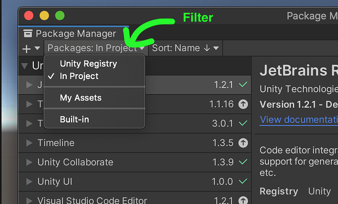Select My Assets in the filter menu
338x204 pixels.
pyautogui.click(x=80, y=98)
